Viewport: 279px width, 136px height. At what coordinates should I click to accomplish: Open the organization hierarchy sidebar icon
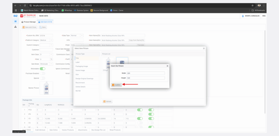pos(16,27)
